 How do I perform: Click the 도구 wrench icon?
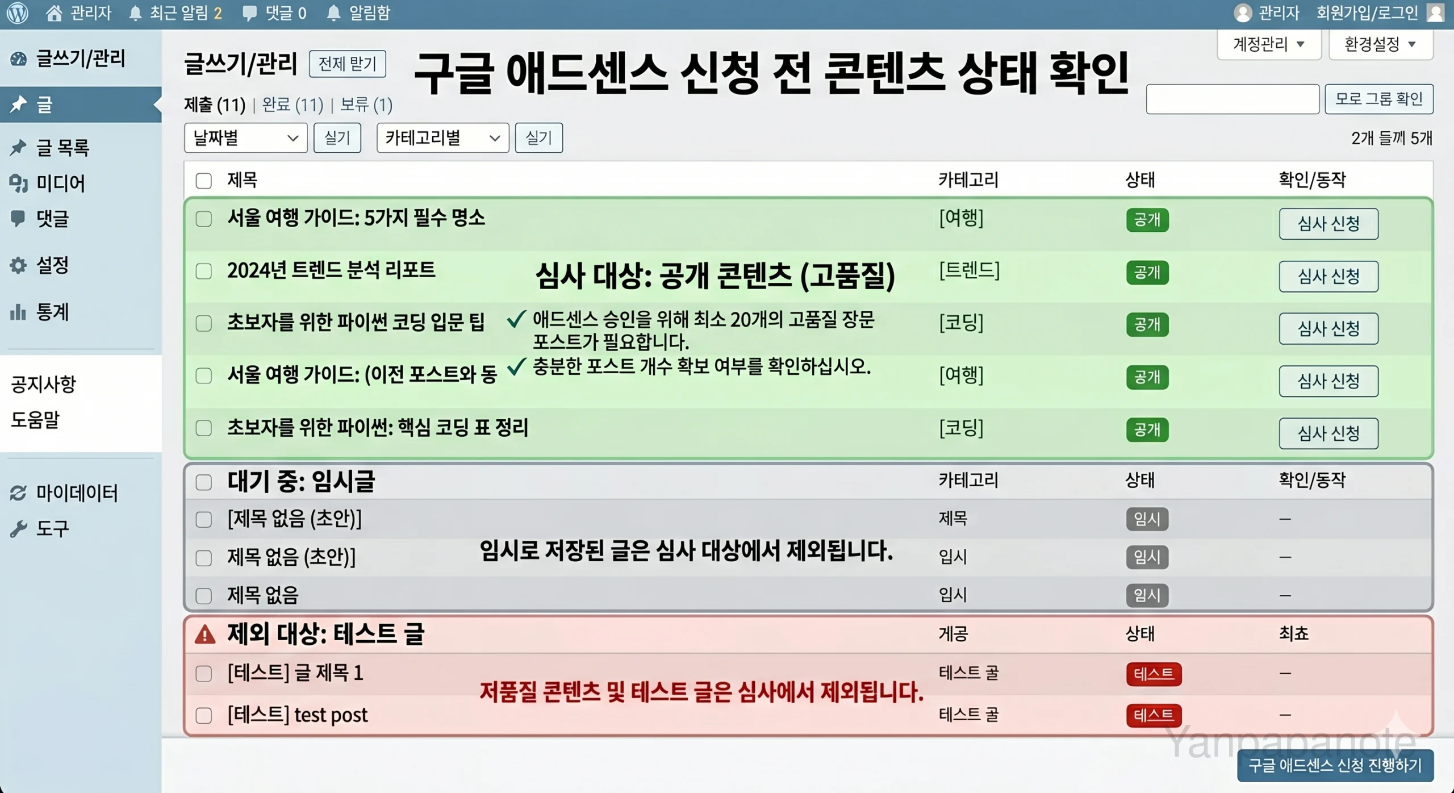[18, 529]
